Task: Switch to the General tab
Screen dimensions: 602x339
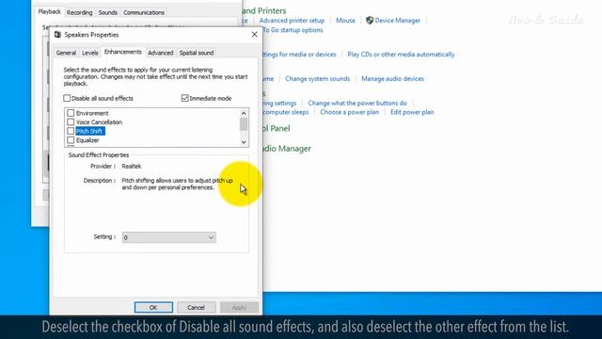Action: click(66, 53)
